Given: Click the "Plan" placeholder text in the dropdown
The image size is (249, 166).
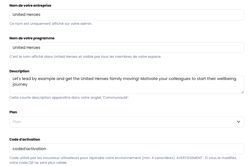Looking at the screenshot, I should coord(17,122).
